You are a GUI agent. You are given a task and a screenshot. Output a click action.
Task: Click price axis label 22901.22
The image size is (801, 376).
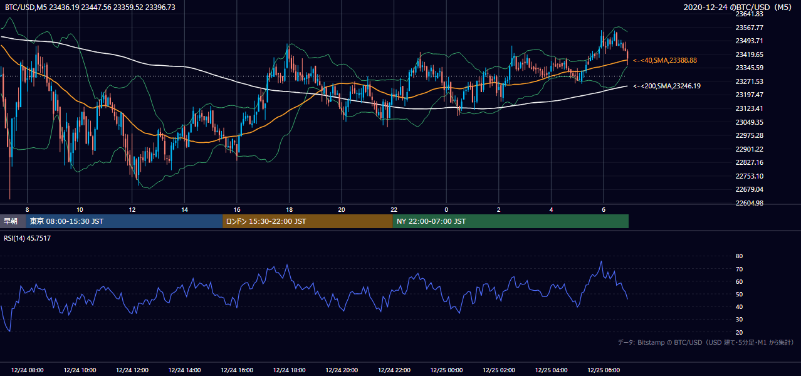749,149
